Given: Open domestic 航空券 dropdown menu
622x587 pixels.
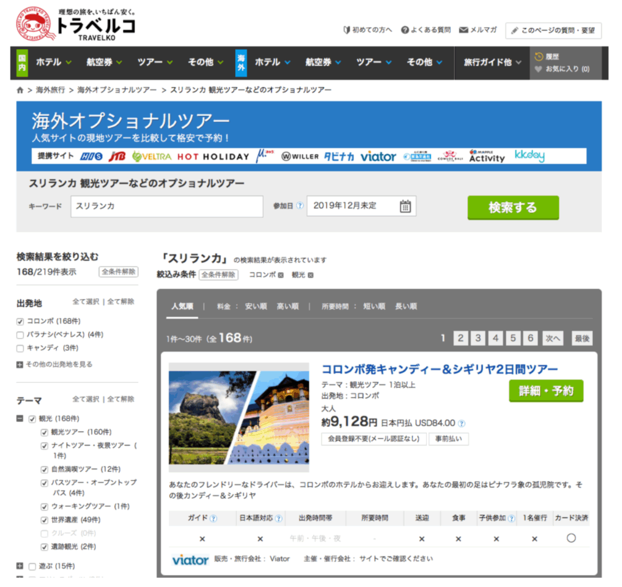Looking at the screenshot, I should tap(104, 63).
